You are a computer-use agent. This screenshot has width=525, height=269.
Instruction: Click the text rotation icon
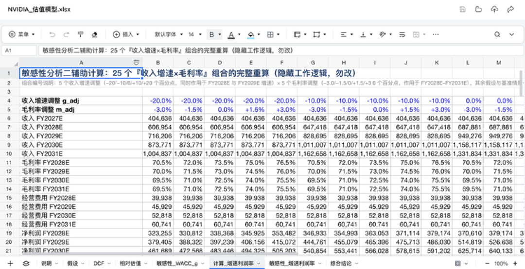383,34
